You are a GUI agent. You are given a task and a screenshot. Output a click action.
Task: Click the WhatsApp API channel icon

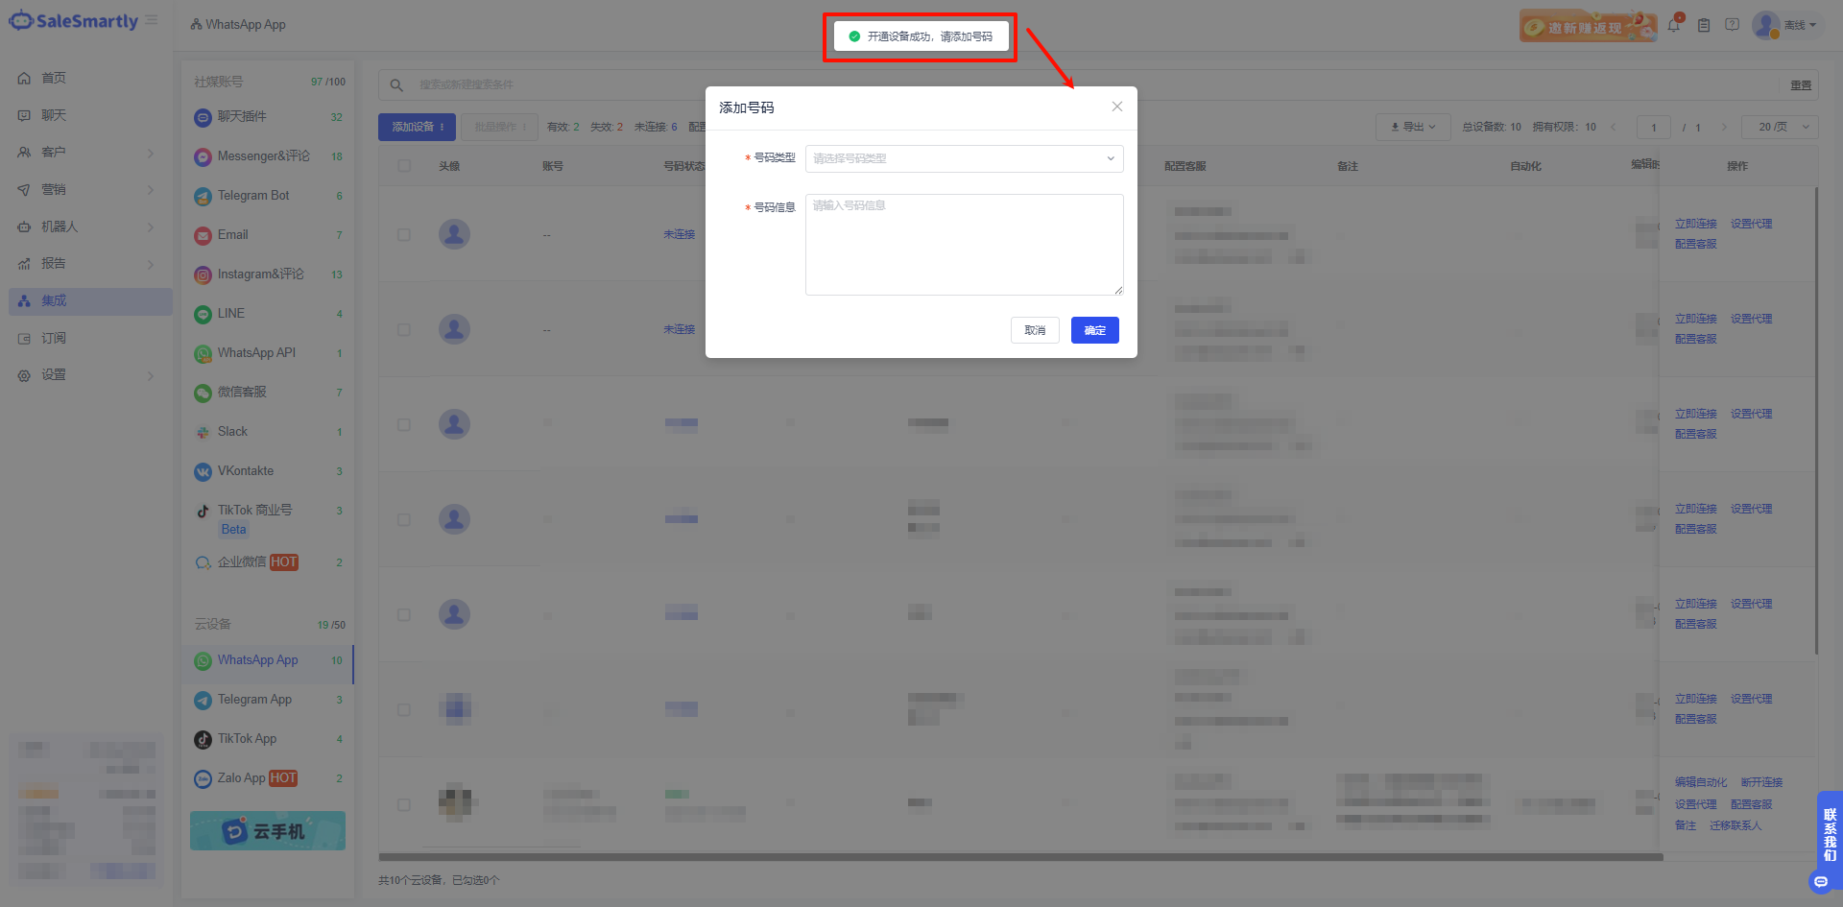(203, 353)
